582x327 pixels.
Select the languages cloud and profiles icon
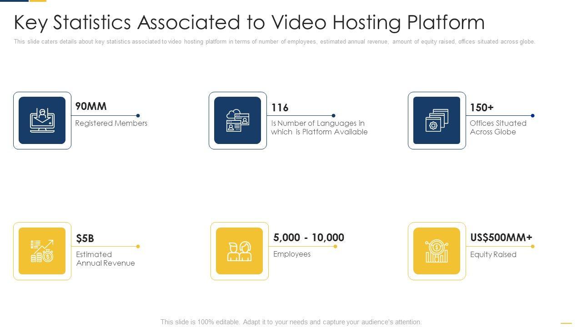237,120
